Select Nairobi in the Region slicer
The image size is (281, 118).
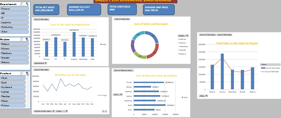pyautogui.click(x=14, y=58)
